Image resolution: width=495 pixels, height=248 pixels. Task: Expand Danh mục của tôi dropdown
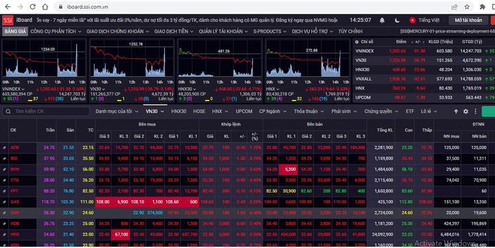pyautogui.click(x=117, y=111)
